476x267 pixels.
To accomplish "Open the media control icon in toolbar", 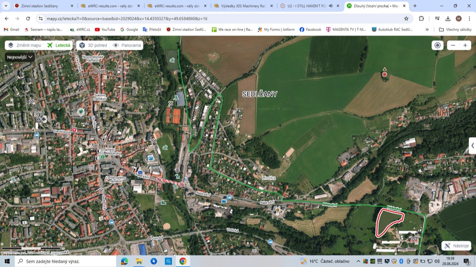I will point(437,19).
